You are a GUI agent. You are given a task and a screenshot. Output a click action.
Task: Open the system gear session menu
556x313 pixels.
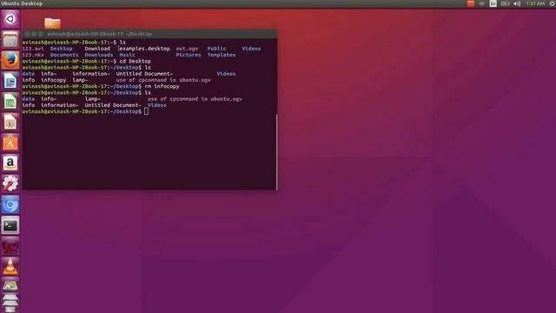pyautogui.click(x=553, y=3)
